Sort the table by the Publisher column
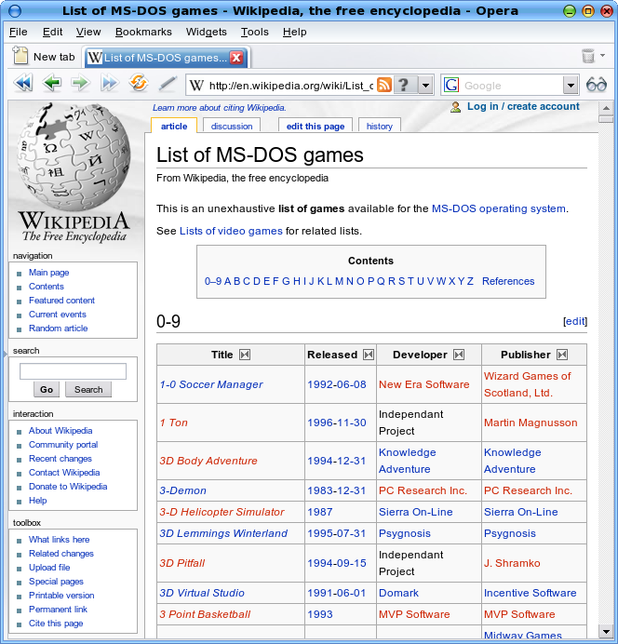Image resolution: width=618 pixels, height=644 pixels. (562, 355)
